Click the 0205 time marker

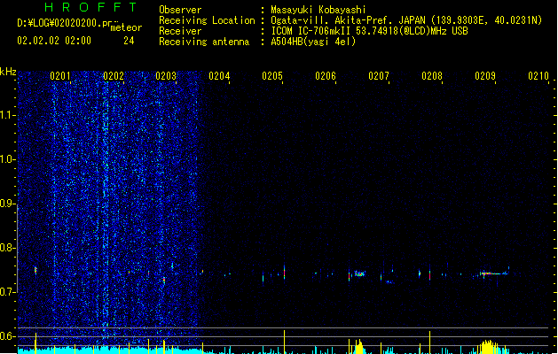click(272, 76)
